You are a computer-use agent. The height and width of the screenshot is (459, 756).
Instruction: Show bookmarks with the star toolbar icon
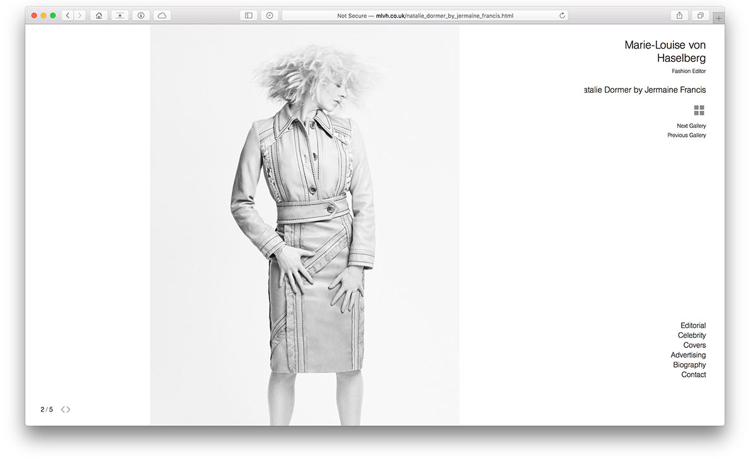pos(120,16)
